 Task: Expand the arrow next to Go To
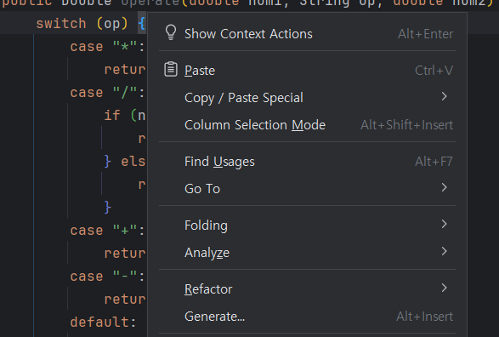click(445, 187)
